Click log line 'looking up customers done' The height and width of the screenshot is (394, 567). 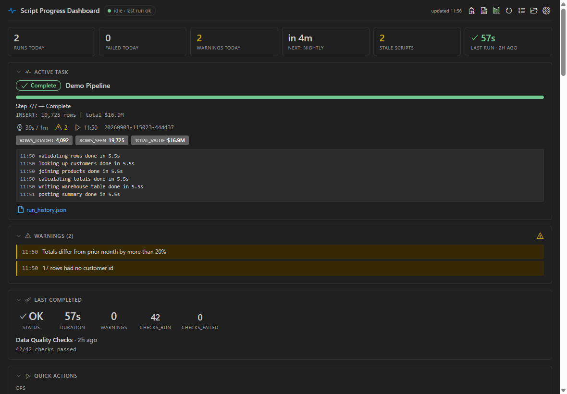(86, 163)
